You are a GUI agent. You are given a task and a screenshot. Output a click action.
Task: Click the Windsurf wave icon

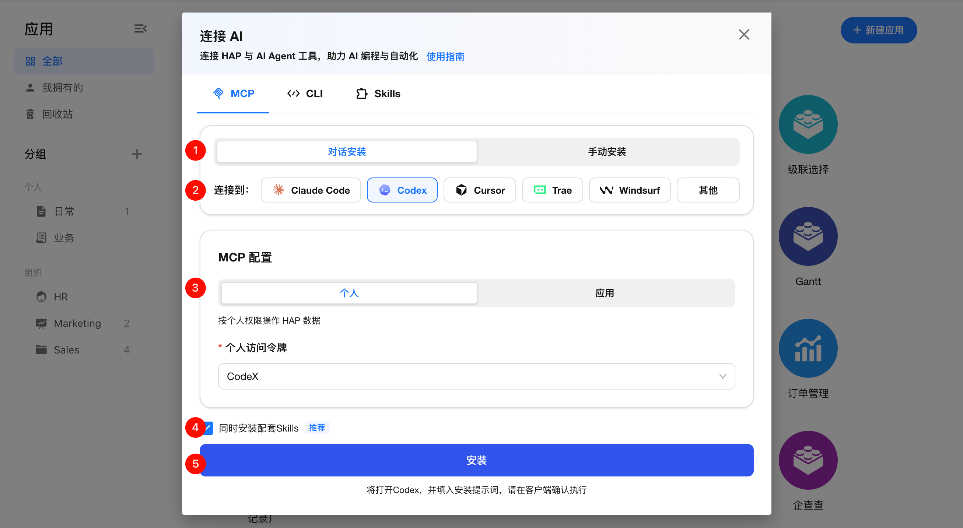coord(606,190)
